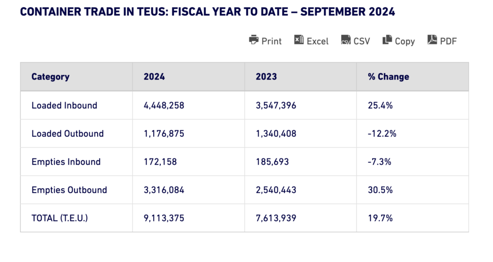The image size is (493, 262).
Task: Export table via Excel label
Action: [x=318, y=41]
